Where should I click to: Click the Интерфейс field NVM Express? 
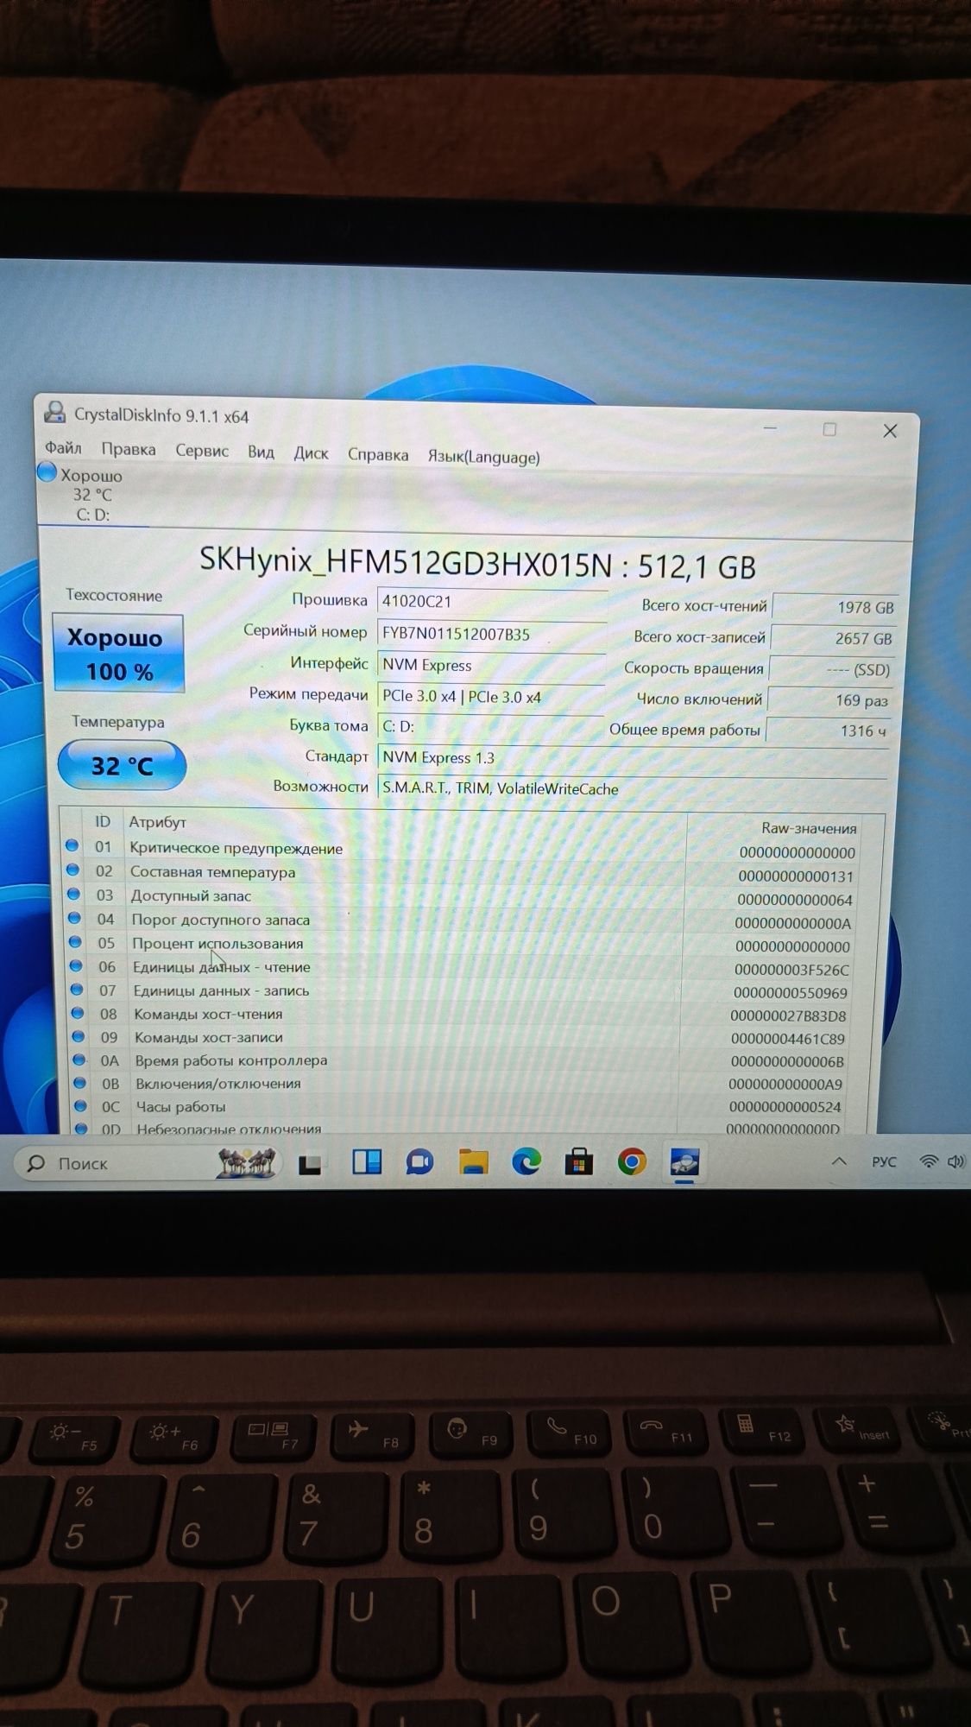(490, 665)
